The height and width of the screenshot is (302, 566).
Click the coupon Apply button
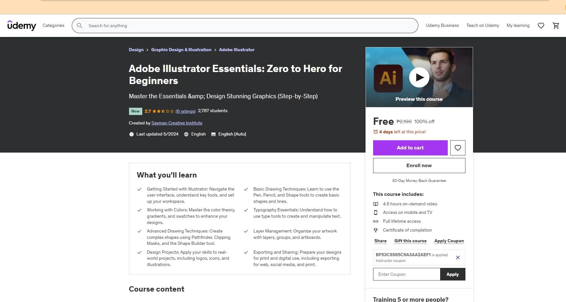point(452,275)
